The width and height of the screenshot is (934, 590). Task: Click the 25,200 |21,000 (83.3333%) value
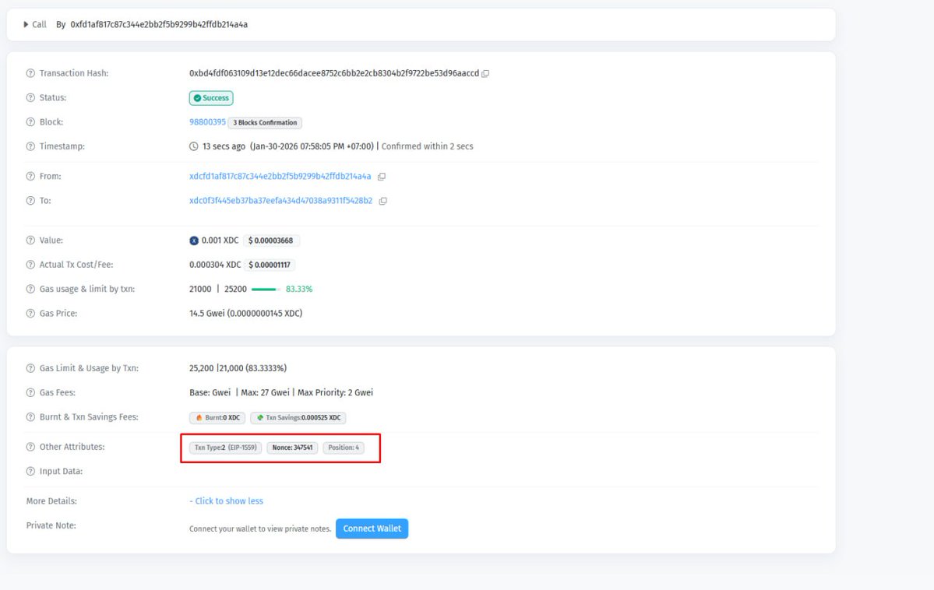tap(238, 368)
